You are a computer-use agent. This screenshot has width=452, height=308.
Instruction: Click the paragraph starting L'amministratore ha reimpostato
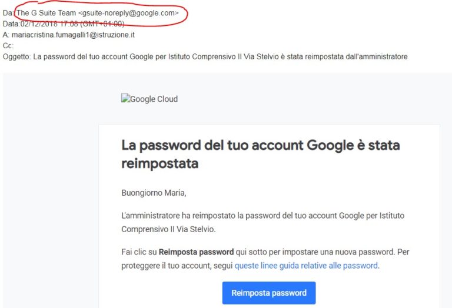[262, 216]
